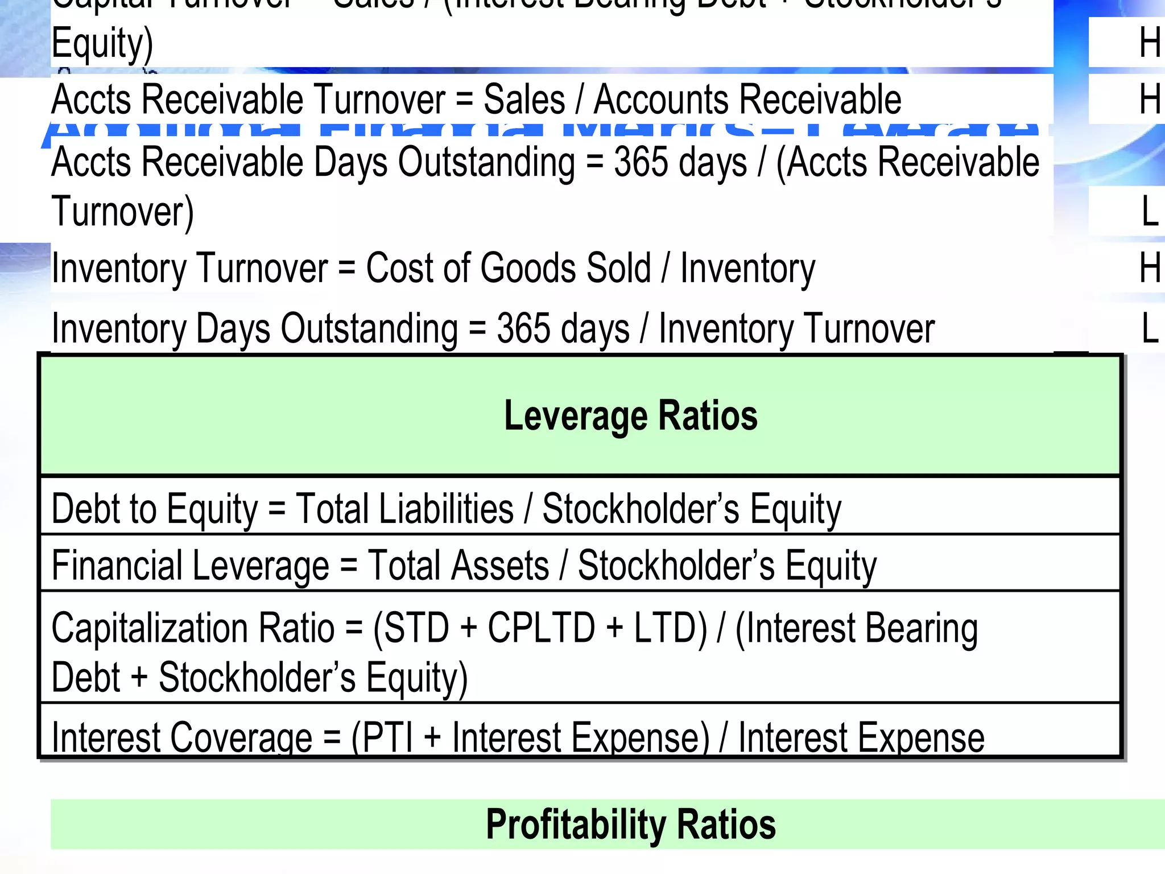This screenshot has height=874, width=1165.
Task: Select the Inventory Turnover formula text
Action: coord(433,269)
